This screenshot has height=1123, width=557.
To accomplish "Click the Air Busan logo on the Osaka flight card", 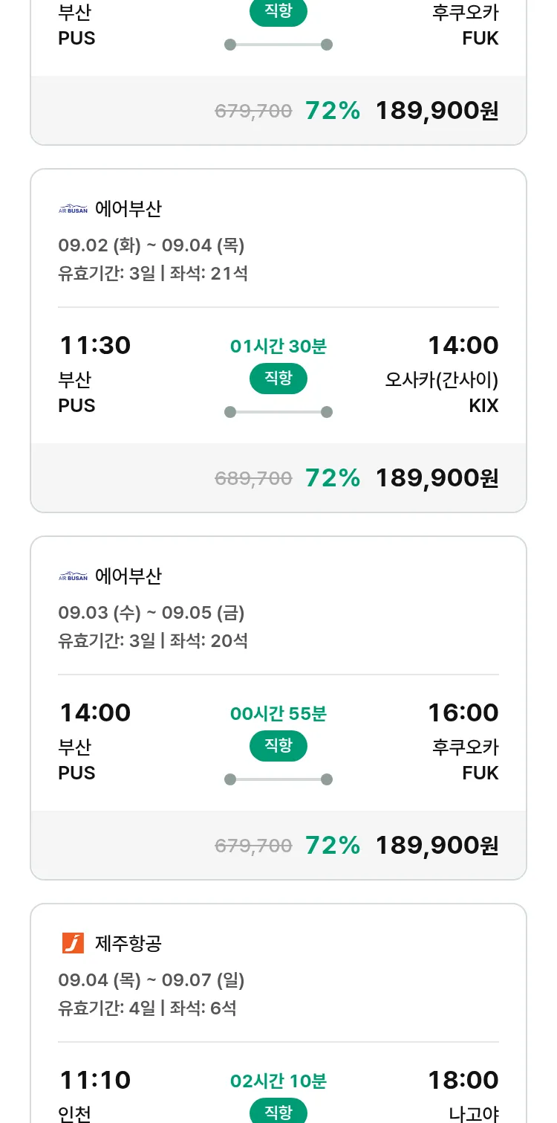I will 73,209.
